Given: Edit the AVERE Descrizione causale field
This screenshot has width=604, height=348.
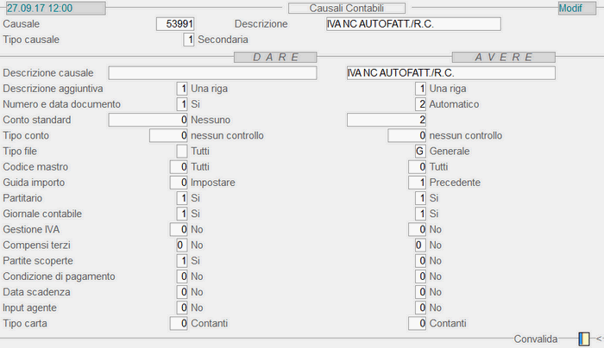Looking at the screenshot, I should [x=449, y=73].
